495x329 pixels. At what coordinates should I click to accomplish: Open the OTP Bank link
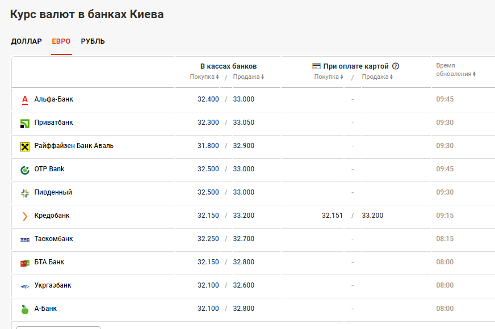coord(49,169)
